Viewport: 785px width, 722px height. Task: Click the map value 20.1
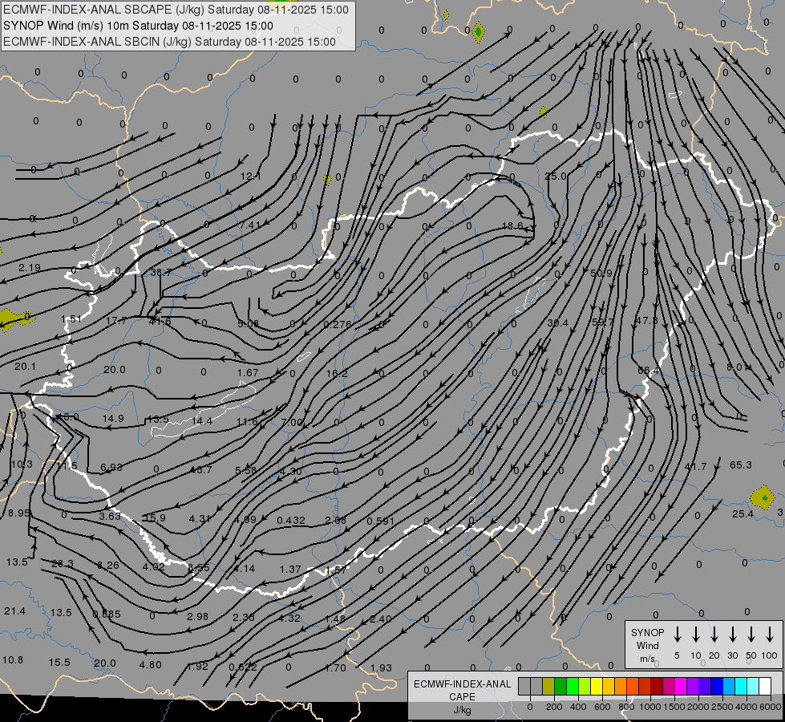25,367
